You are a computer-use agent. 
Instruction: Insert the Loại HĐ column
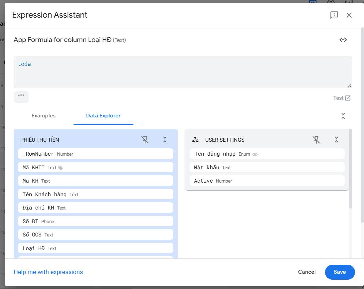click(95, 248)
